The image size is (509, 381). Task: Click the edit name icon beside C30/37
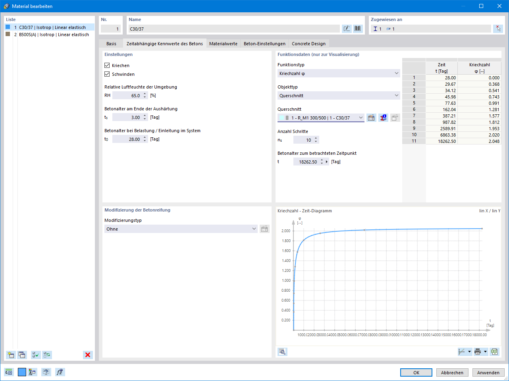347,29
